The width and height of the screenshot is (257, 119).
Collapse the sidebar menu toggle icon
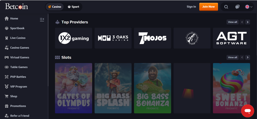point(42,20)
